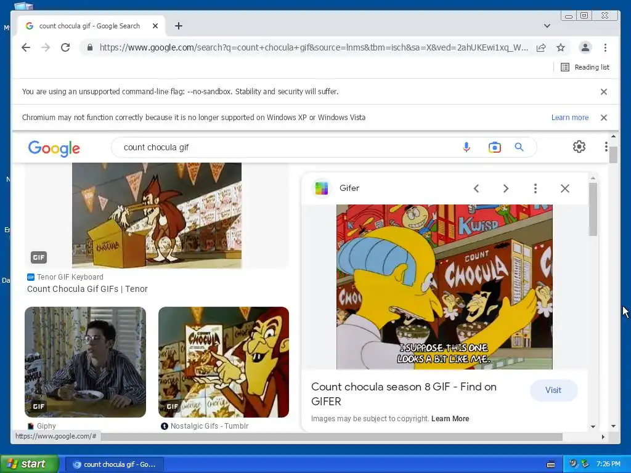
Task: Open a new browser tab
Action: tap(179, 26)
